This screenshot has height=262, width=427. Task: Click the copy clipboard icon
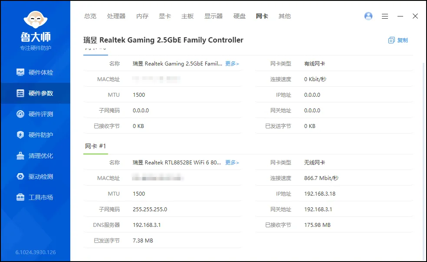391,40
